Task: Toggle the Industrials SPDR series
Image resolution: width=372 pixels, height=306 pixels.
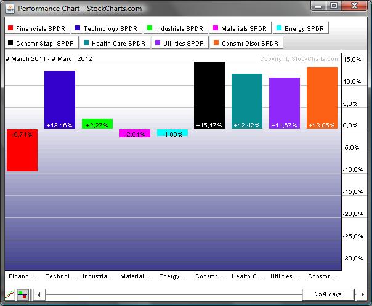Action: tap(175, 28)
